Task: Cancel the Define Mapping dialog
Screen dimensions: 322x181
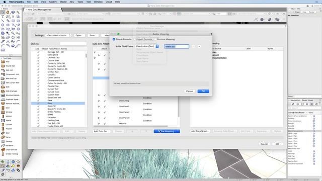Action: 190,91
